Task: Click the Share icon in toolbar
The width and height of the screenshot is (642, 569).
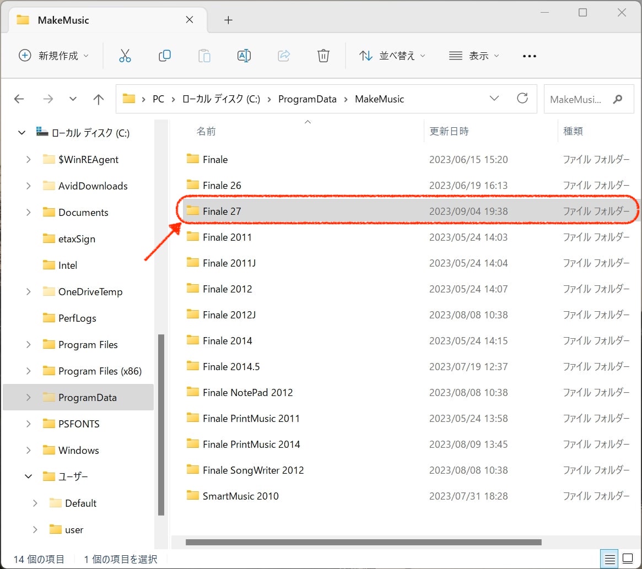Action: click(x=284, y=56)
